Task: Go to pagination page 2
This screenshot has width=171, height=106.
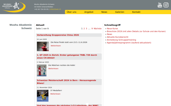Action: click(84, 29)
